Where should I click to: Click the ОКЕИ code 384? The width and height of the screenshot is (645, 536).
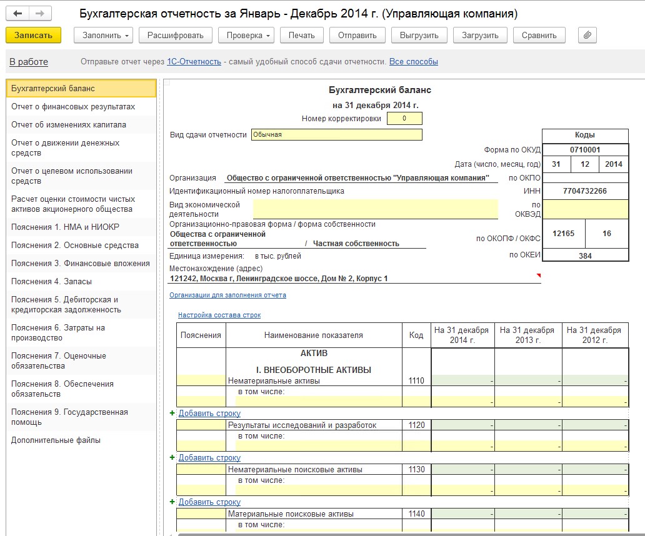click(585, 256)
